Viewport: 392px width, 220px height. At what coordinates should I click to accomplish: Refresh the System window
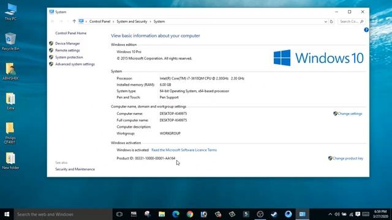(331, 21)
